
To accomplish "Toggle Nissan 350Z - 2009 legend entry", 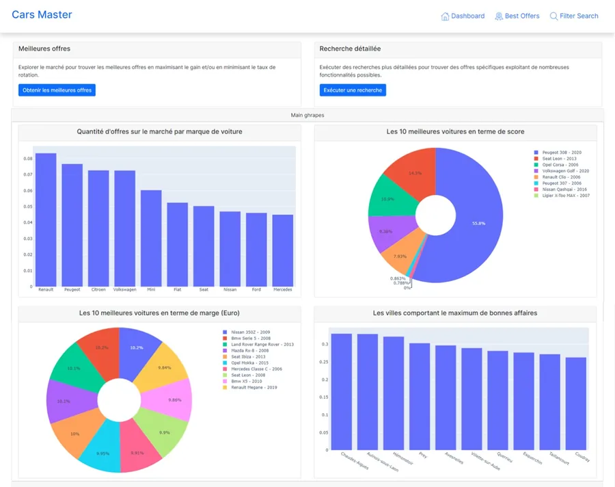I will (x=246, y=332).
